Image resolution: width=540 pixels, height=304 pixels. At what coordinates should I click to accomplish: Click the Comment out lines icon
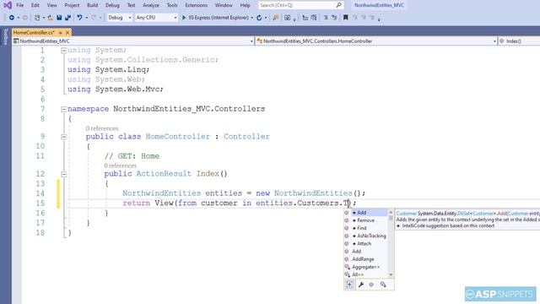pyautogui.click(x=326, y=18)
